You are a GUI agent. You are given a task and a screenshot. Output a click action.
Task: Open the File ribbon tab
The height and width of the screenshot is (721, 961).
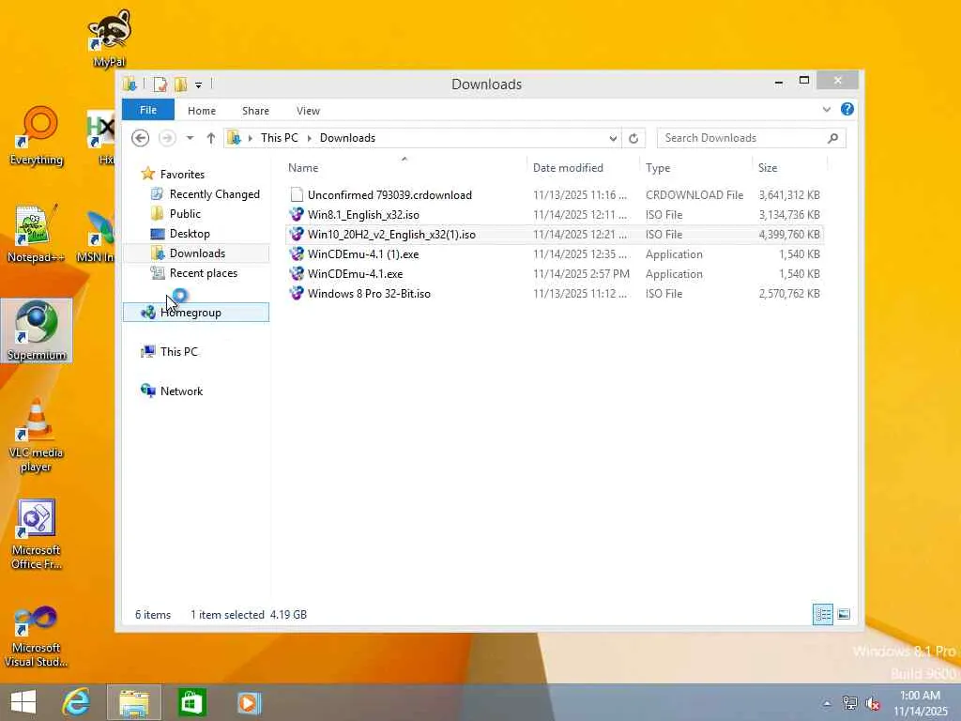pos(147,110)
